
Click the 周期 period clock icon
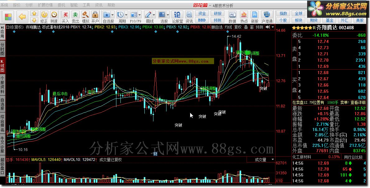click(x=120, y=15)
